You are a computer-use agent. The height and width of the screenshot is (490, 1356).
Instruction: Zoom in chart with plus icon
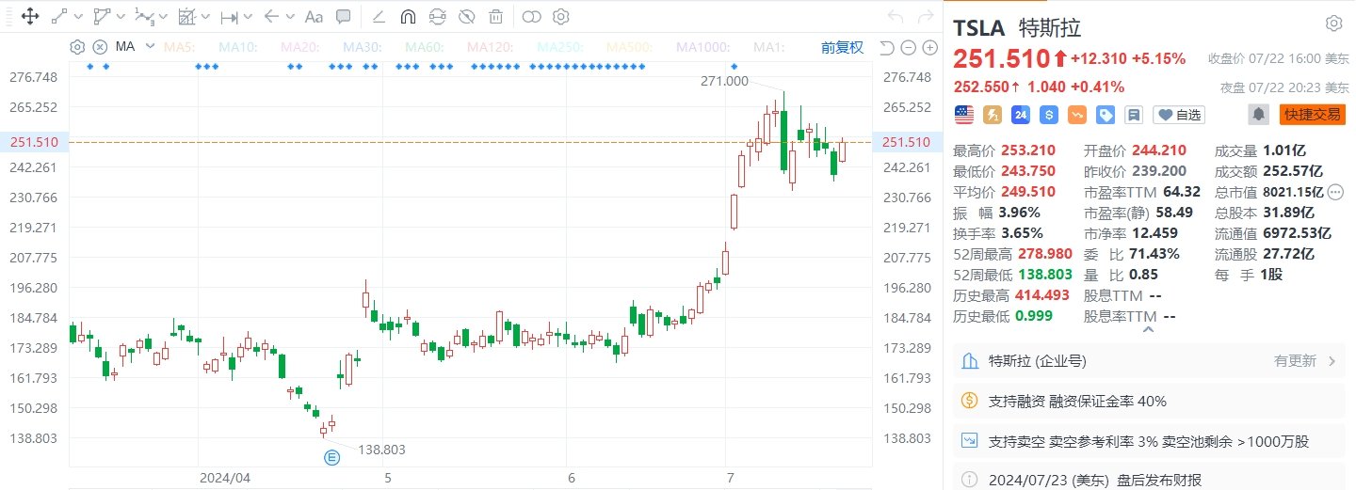[929, 48]
